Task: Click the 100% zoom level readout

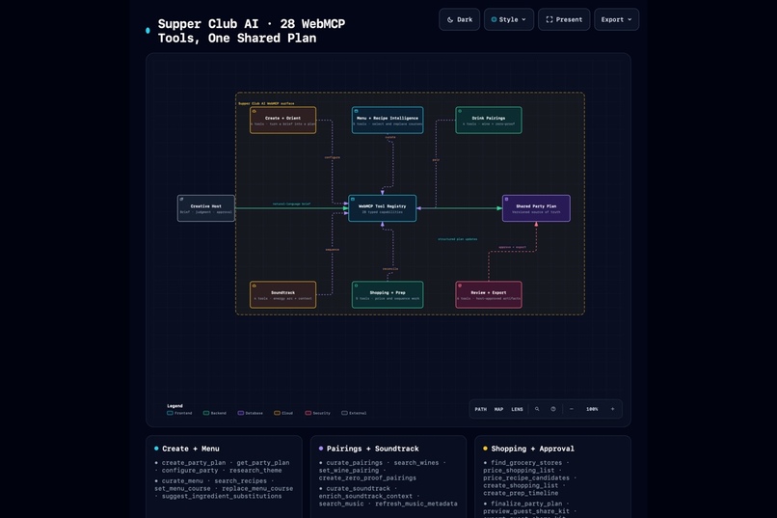Action: pyautogui.click(x=592, y=409)
